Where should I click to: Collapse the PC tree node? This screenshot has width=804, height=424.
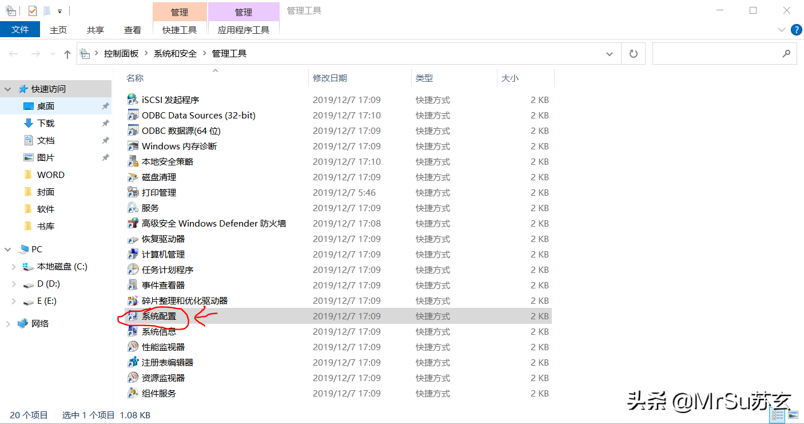(x=8, y=249)
